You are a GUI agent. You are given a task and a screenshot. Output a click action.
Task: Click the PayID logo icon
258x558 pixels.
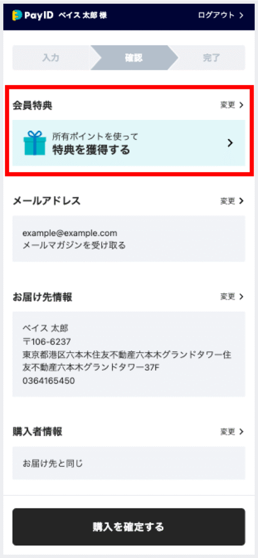click(17, 15)
